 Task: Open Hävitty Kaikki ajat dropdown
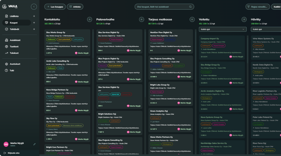pos(266,29)
